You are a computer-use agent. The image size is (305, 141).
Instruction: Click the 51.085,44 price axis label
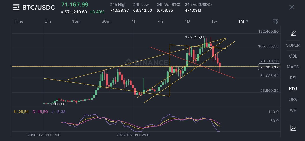[269, 76]
